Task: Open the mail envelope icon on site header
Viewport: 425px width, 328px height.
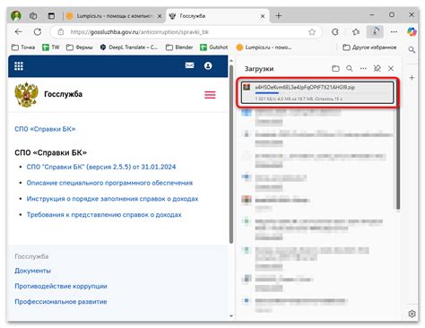Action: point(189,65)
